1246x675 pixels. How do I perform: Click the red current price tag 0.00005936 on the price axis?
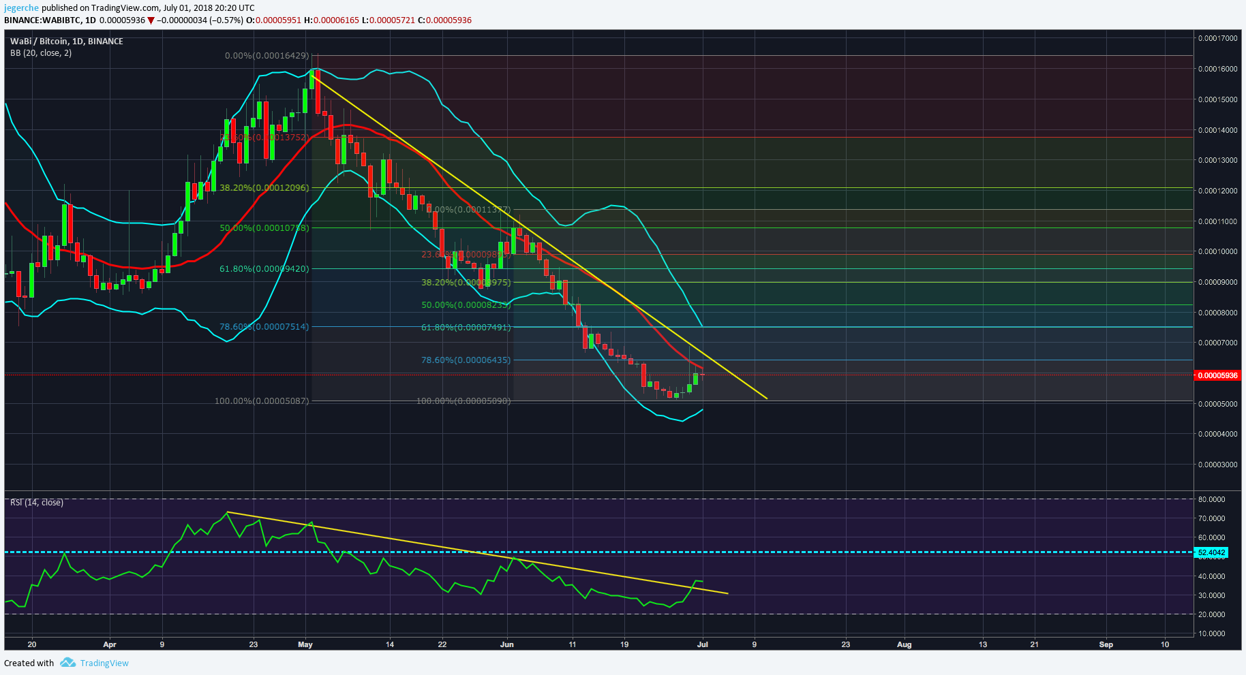tap(1218, 376)
